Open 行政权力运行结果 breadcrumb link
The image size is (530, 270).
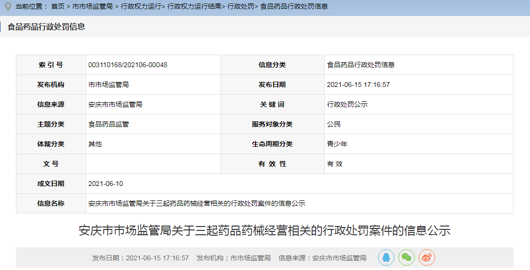point(194,6)
